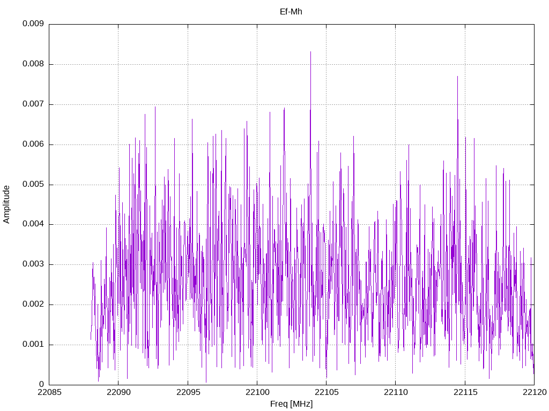Click x-axis tick label 22120
Image resolution: width=549 pixels, height=411 pixels.
[535, 392]
